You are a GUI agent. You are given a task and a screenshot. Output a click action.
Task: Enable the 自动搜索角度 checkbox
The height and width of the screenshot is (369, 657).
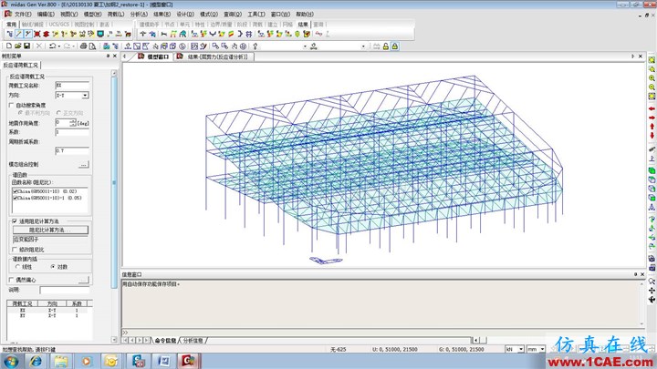coord(12,105)
